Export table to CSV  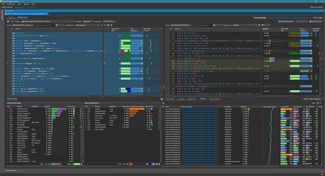point(316,21)
